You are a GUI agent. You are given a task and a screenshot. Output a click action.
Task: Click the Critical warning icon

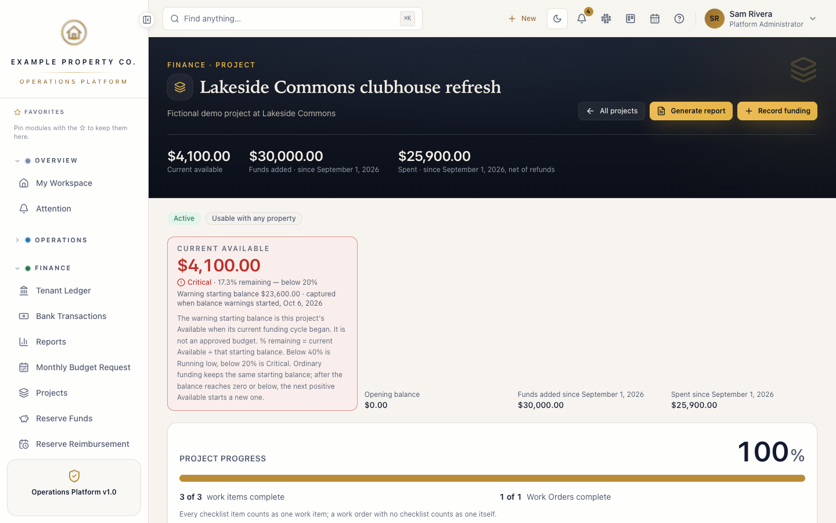click(181, 282)
